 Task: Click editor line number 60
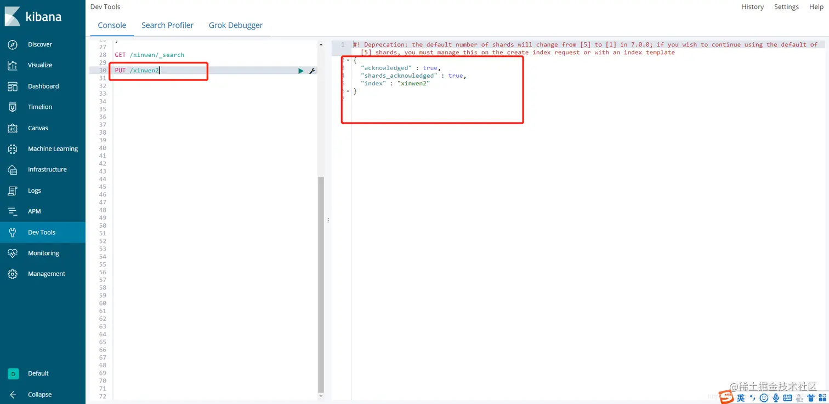pos(103,303)
